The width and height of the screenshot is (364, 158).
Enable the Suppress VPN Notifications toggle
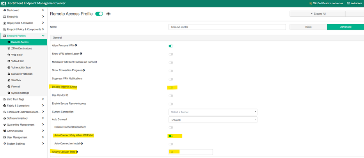(x=171, y=79)
